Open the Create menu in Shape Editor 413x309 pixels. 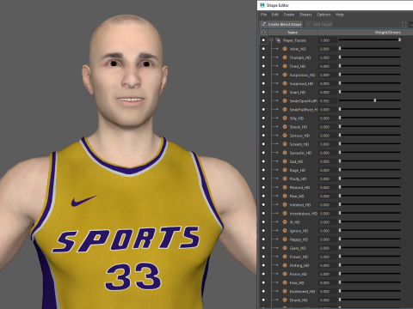[289, 15]
